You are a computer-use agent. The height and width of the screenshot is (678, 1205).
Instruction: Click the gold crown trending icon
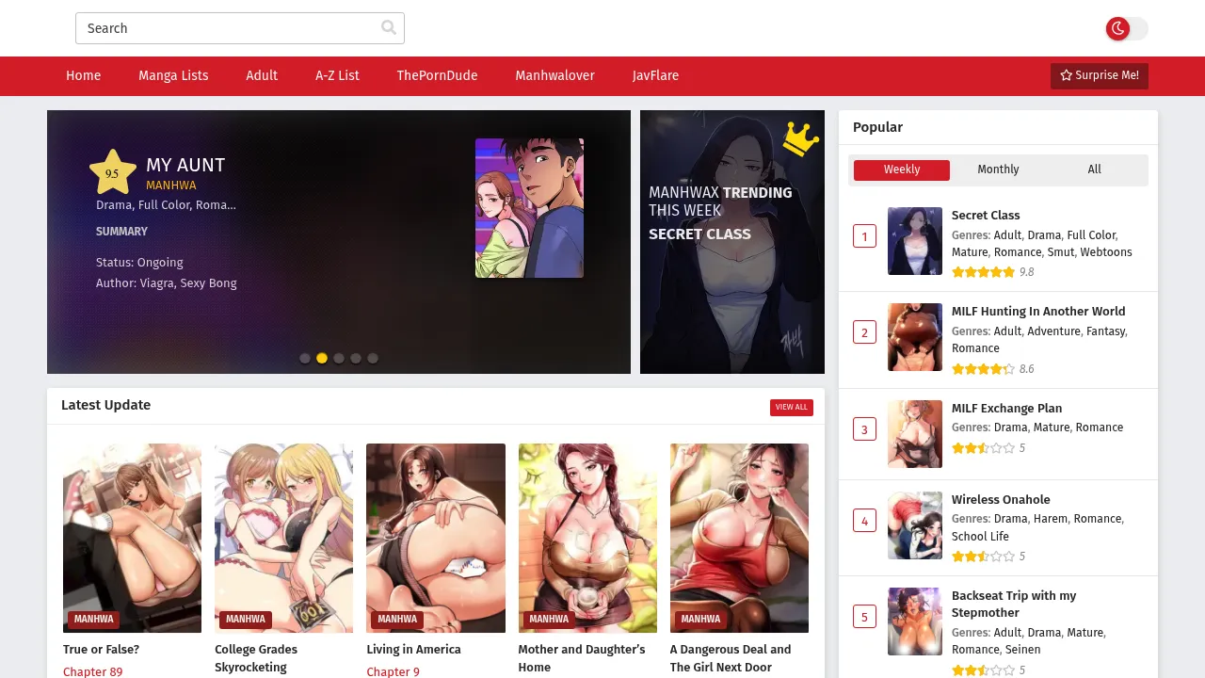pos(800,139)
